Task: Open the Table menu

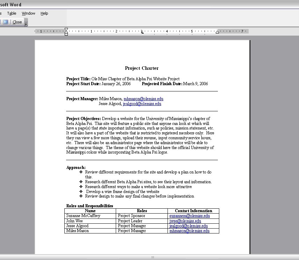Action: click(x=12, y=13)
